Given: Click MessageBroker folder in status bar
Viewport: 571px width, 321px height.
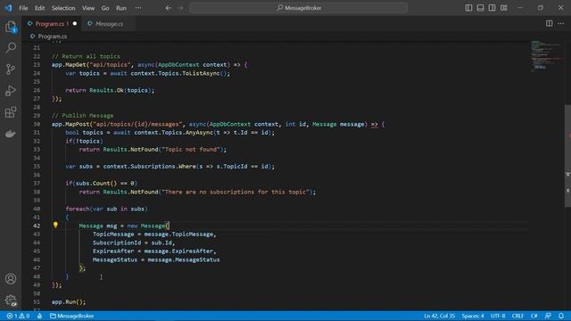Looking at the screenshot, I should point(71,316).
